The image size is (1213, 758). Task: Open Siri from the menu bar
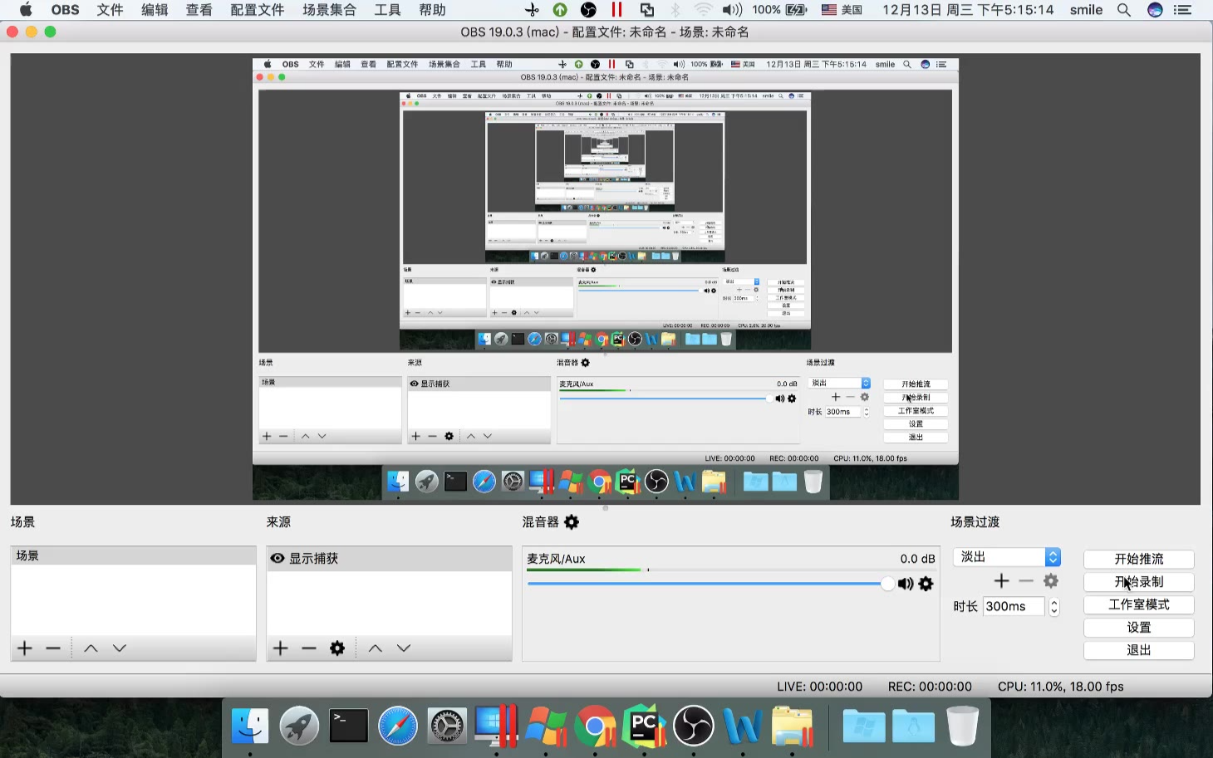coord(1155,10)
